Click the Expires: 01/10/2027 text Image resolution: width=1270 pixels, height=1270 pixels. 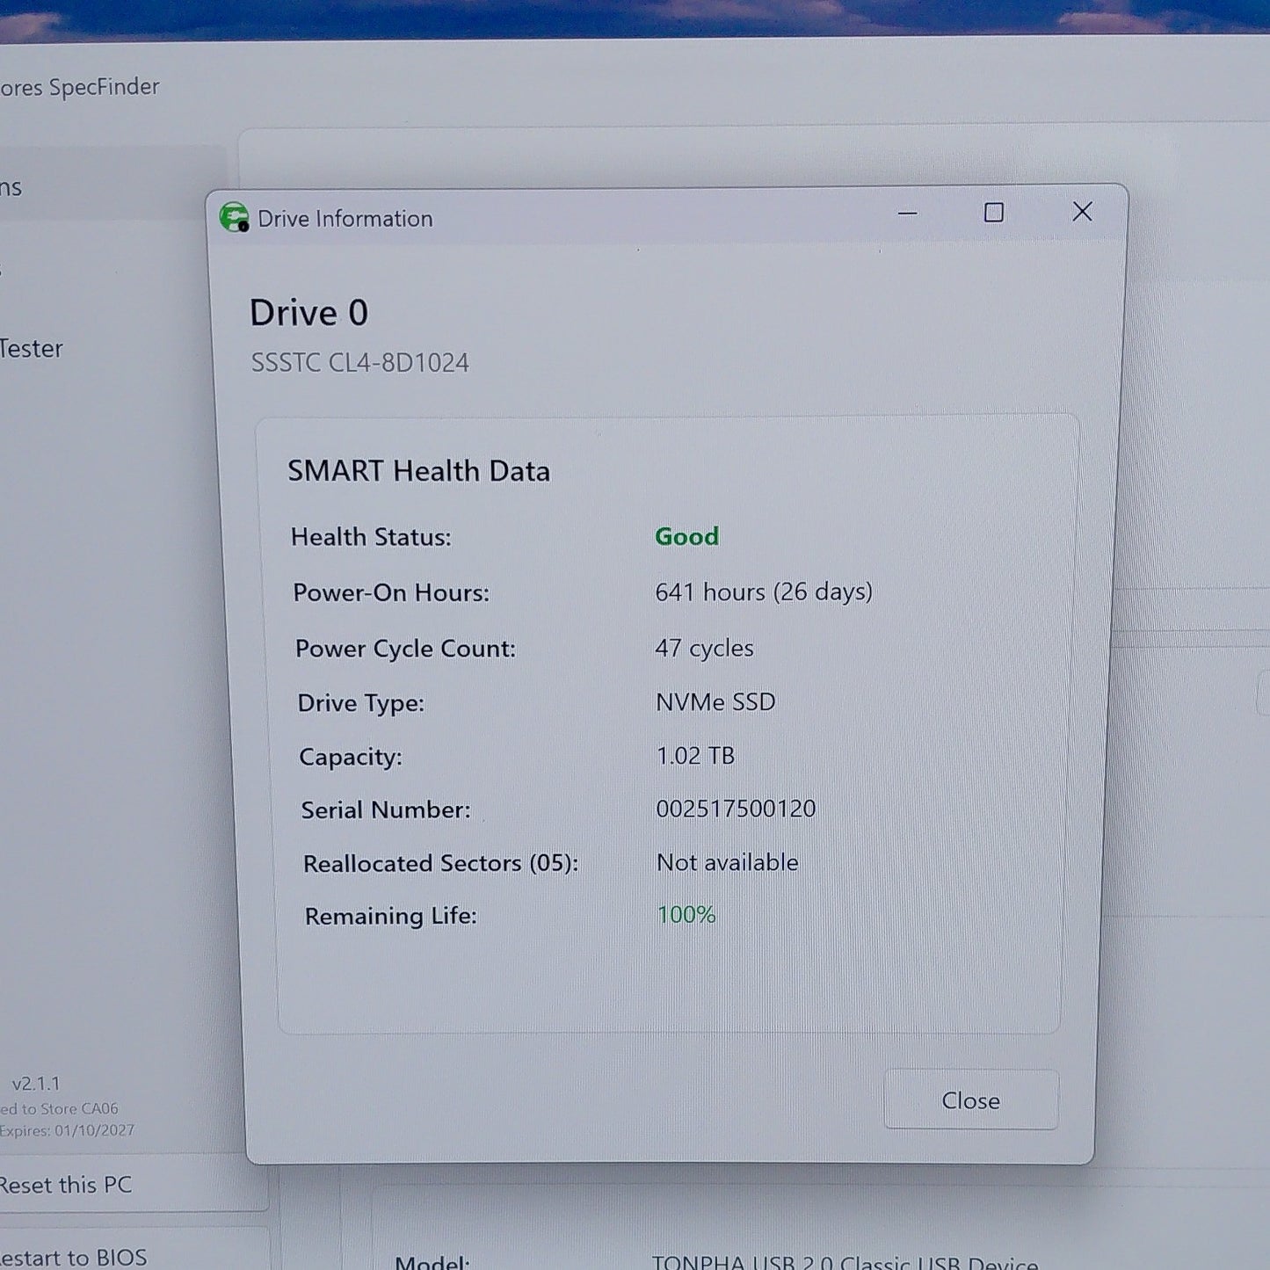[67, 1130]
